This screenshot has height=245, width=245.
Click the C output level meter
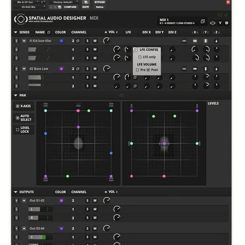[40, 237]
